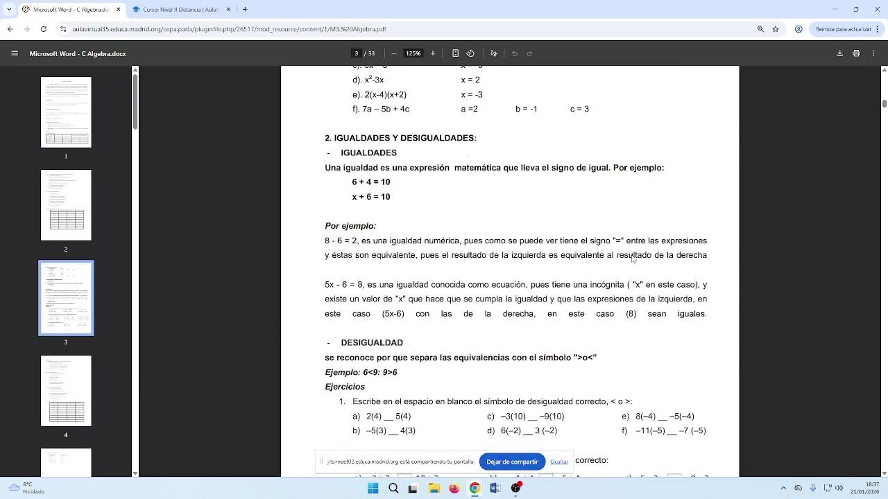Click the DESIGUALDAD subheading

coord(372,342)
